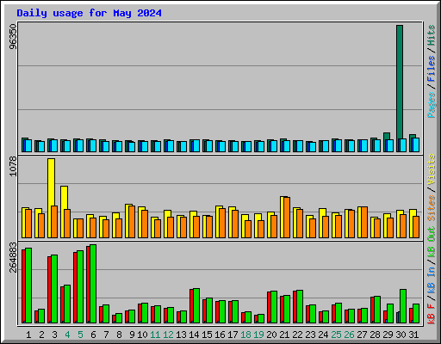Image resolution: width=441 pixels, height=344 pixels.
Task: Click the day 14 x-axis label
Action: tap(194, 335)
